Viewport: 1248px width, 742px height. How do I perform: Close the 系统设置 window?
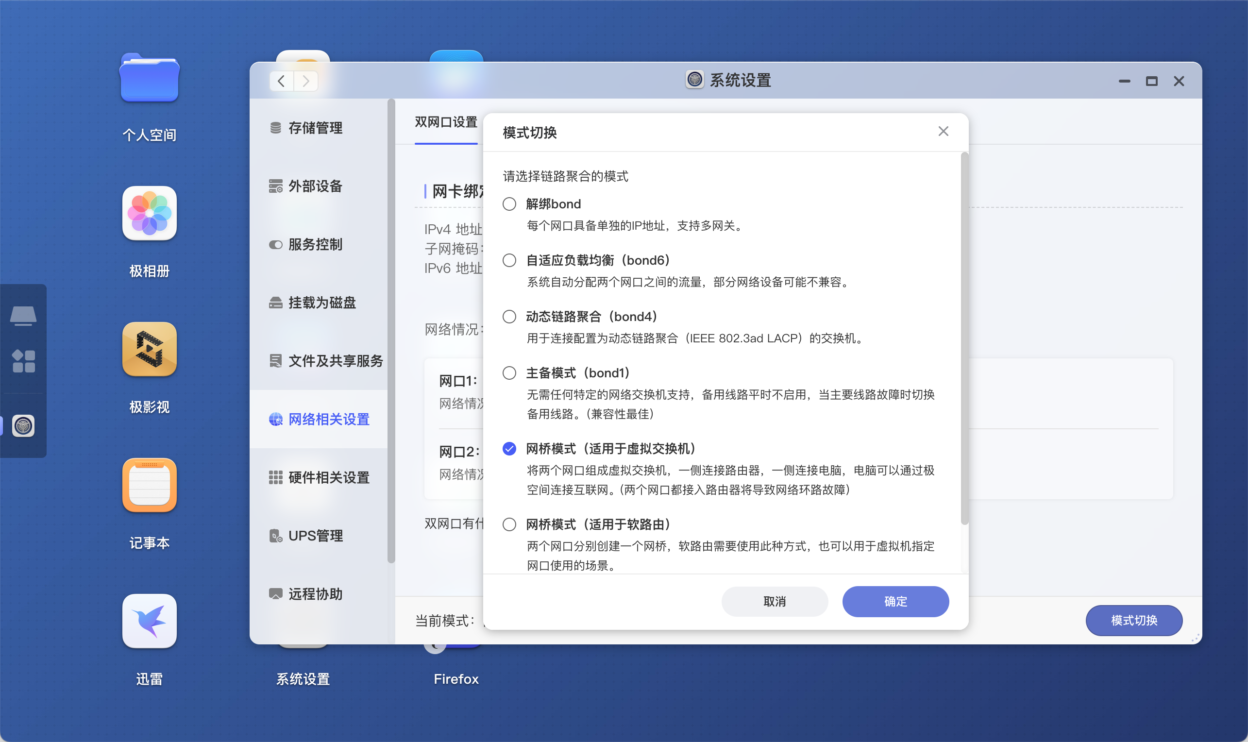[1179, 81]
